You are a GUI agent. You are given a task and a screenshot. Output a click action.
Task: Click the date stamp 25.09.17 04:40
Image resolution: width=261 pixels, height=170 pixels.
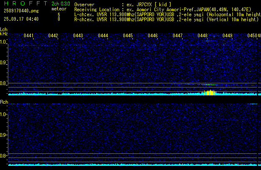click(x=21, y=19)
